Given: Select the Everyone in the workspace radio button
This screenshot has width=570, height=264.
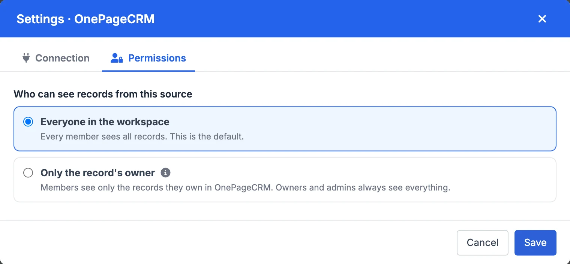Looking at the screenshot, I should (28, 122).
